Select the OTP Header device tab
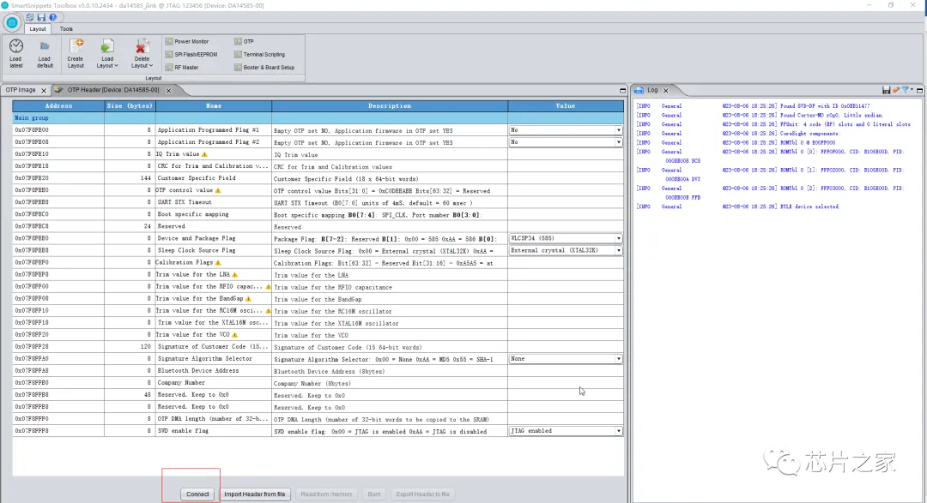 (112, 90)
